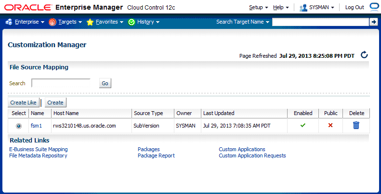Viewport: 381px width, 194px height.
Task: Click the Log Out link
Action: [355, 8]
